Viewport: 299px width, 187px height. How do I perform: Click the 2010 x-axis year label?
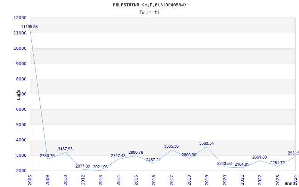(x=65, y=180)
